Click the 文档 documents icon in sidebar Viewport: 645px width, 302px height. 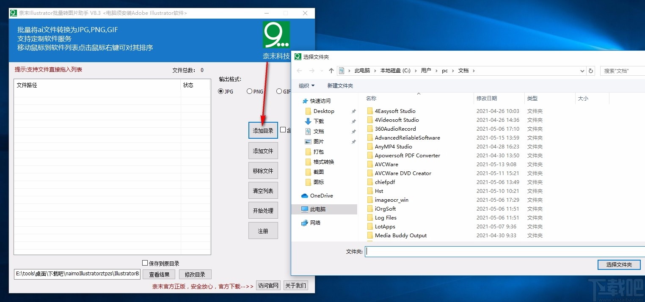coord(308,132)
